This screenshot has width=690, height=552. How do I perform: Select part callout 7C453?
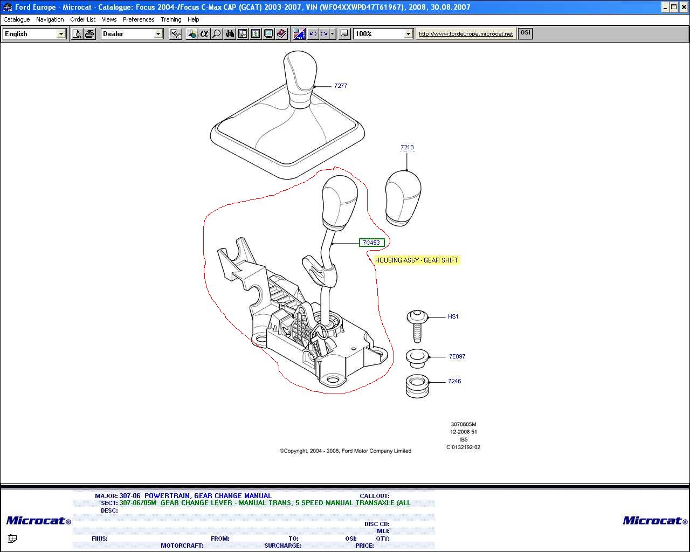tap(371, 243)
